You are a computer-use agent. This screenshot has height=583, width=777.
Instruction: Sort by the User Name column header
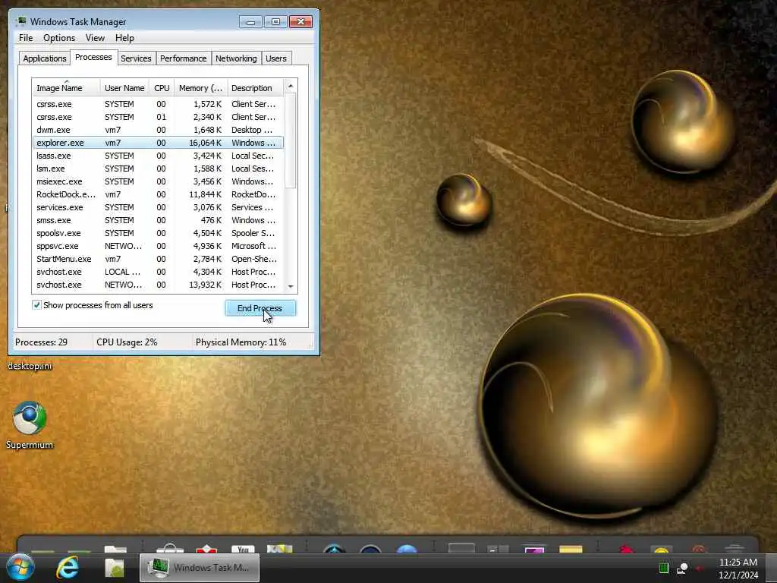point(124,88)
